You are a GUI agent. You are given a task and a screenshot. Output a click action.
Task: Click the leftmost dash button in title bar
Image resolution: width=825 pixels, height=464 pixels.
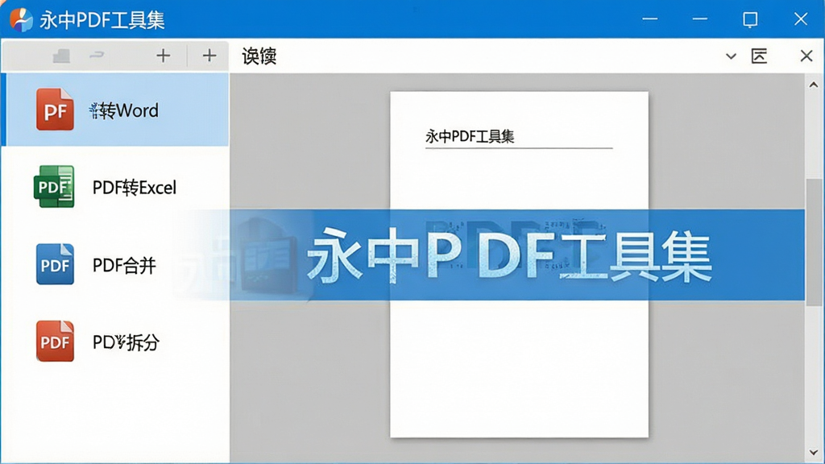tap(650, 19)
